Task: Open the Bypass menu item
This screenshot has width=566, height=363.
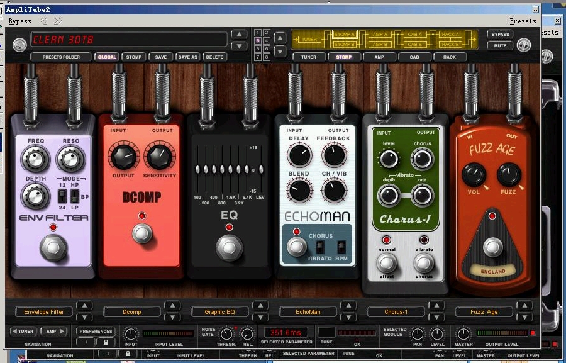Action: point(20,21)
